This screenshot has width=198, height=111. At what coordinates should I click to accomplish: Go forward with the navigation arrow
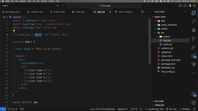pyautogui.click(x=63, y=6)
